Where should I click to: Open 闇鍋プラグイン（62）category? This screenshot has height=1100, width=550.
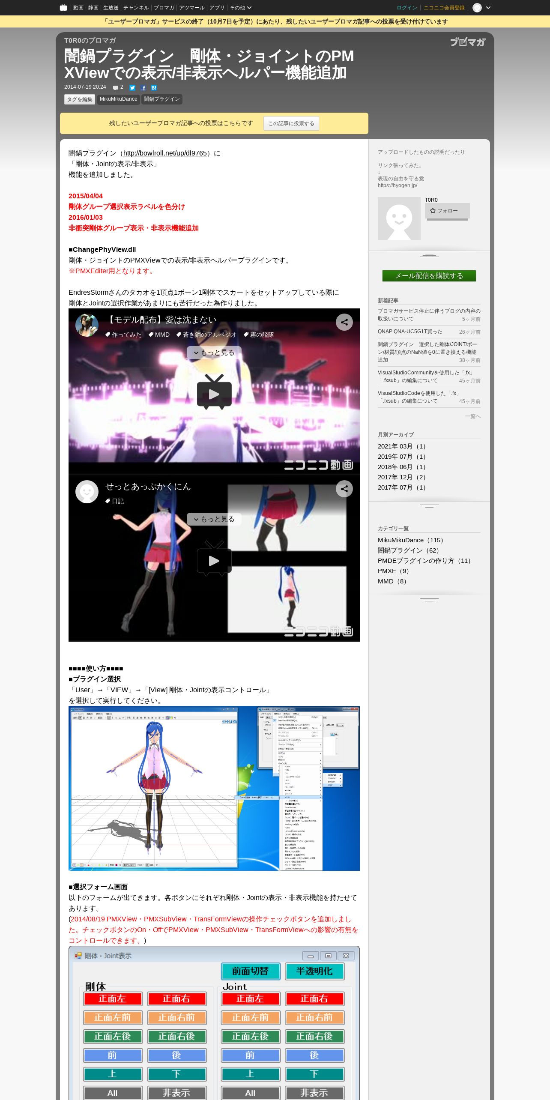click(x=409, y=550)
